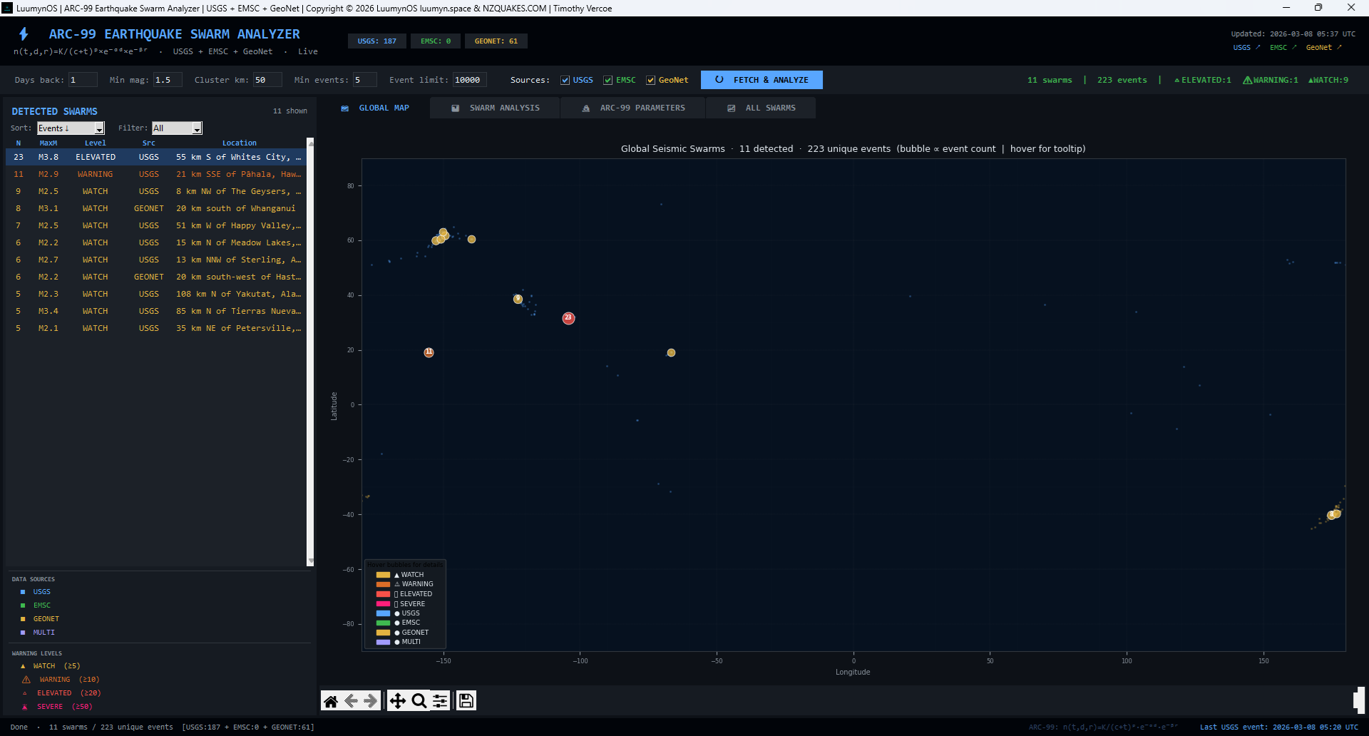This screenshot has width=1369, height=736.
Task: Click the Cluster km input field
Action: point(267,80)
